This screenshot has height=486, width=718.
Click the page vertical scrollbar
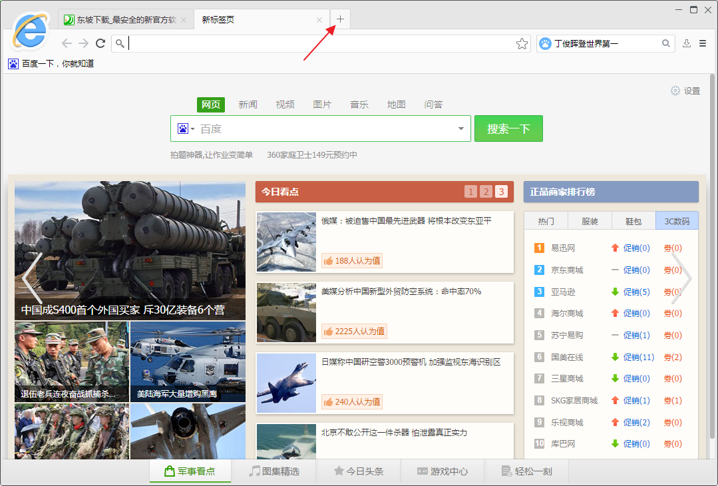[712, 256]
